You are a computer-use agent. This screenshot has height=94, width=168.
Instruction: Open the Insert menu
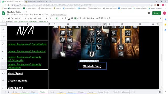(21, 15)
